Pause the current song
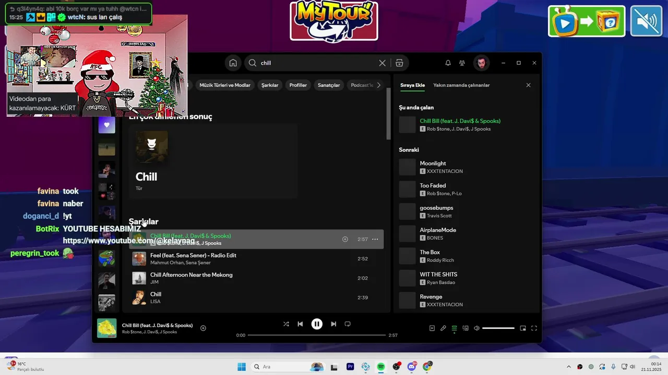Viewport: 668px width, 375px height. point(317,324)
